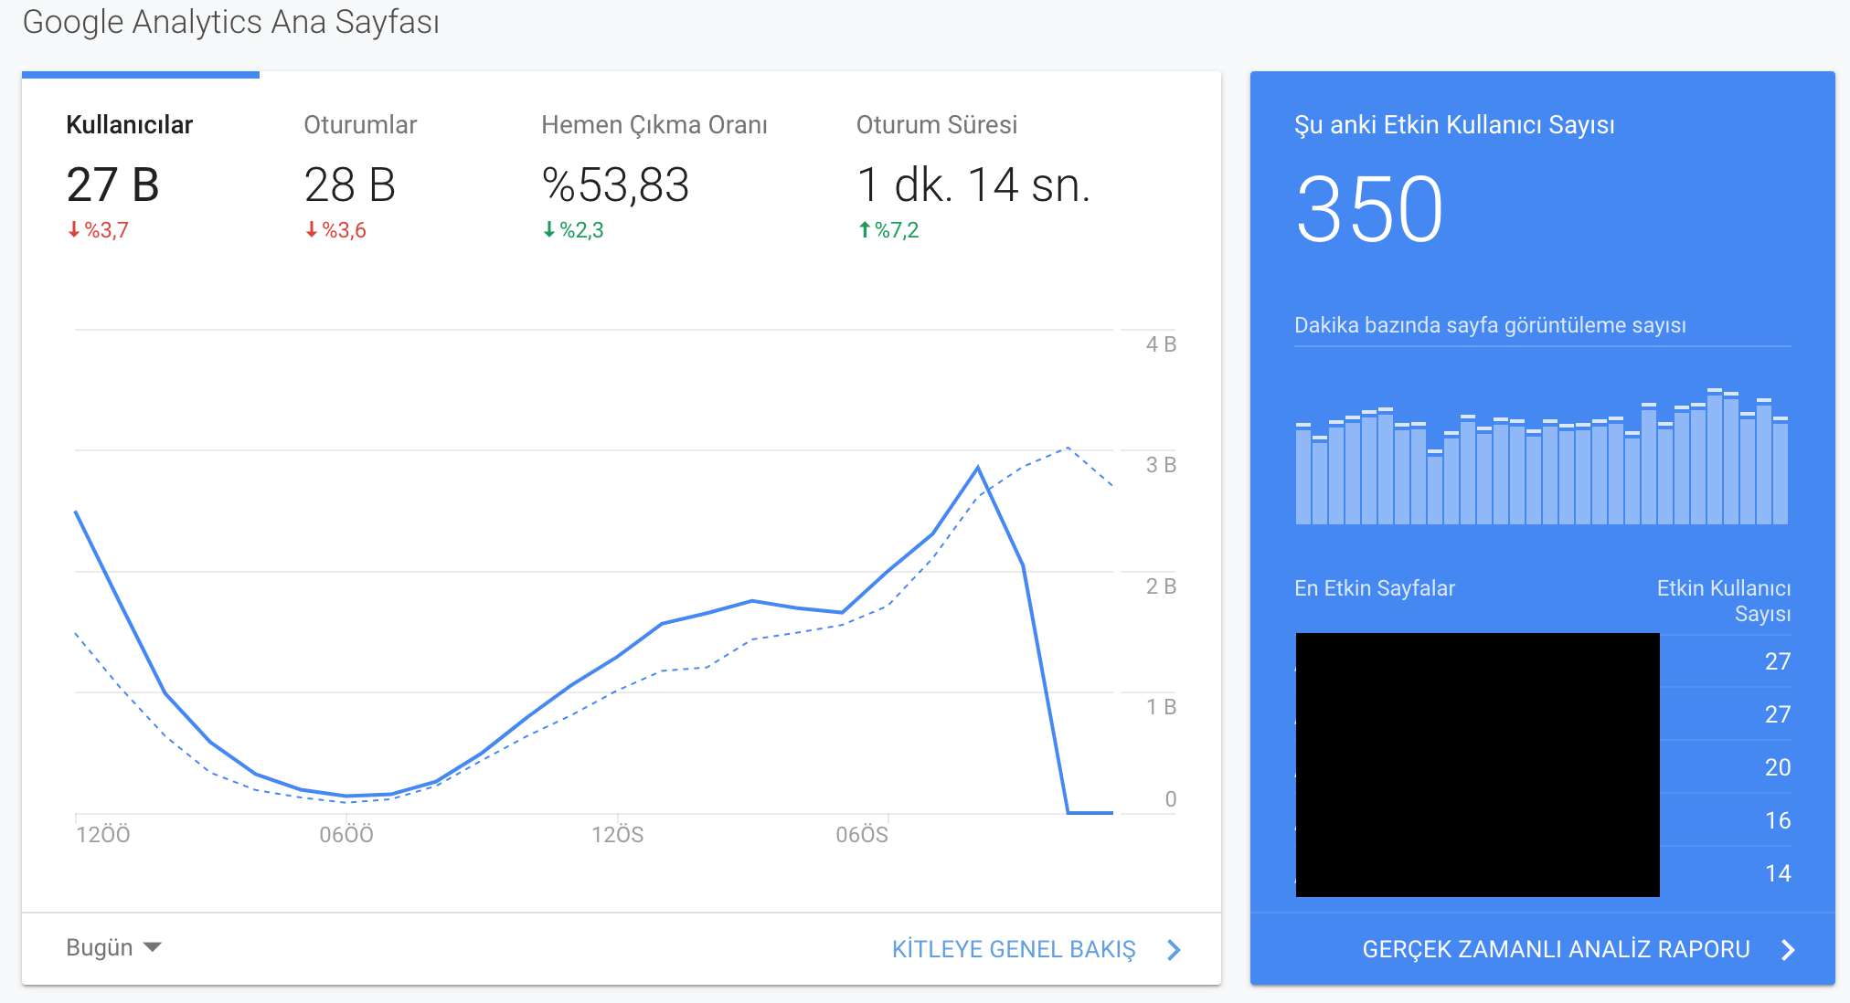
Task: Click the 1 dk. 14 sn. duration value
Action: point(973,185)
